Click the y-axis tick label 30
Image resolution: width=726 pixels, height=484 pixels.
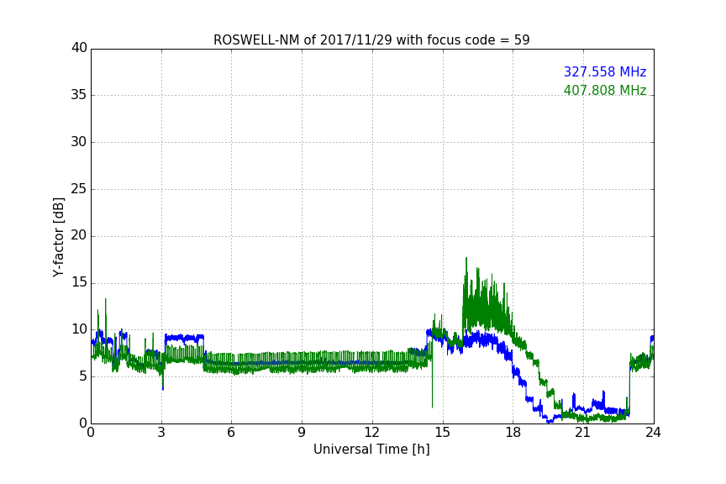point(79,142)
